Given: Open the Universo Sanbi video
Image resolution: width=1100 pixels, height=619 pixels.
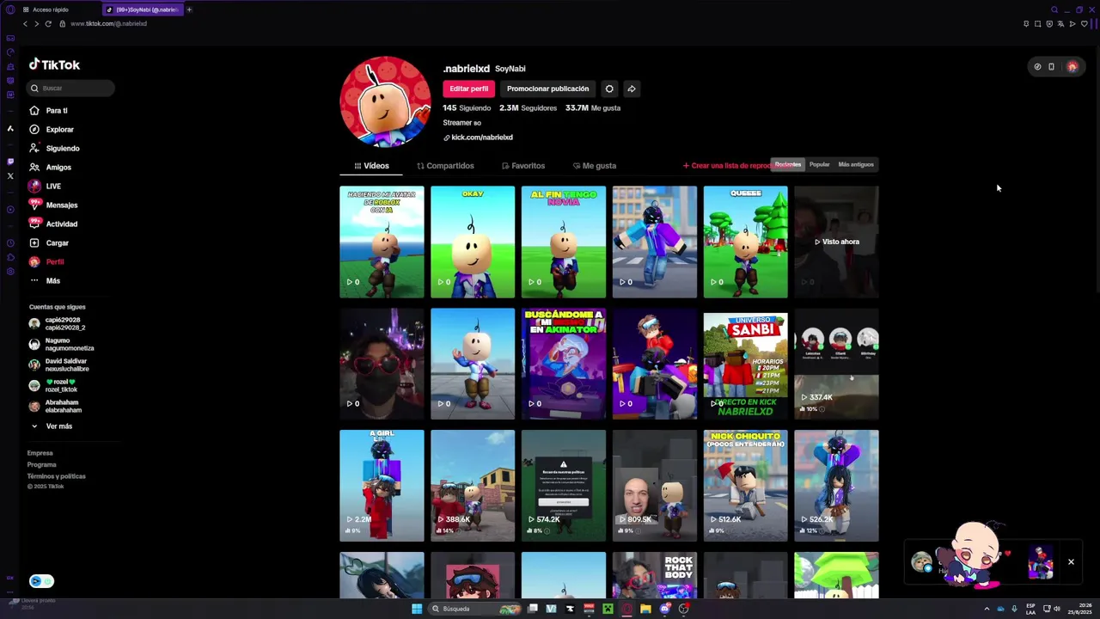Looking at the screenshot, I should pyautogui.click(x=745, y=364).
